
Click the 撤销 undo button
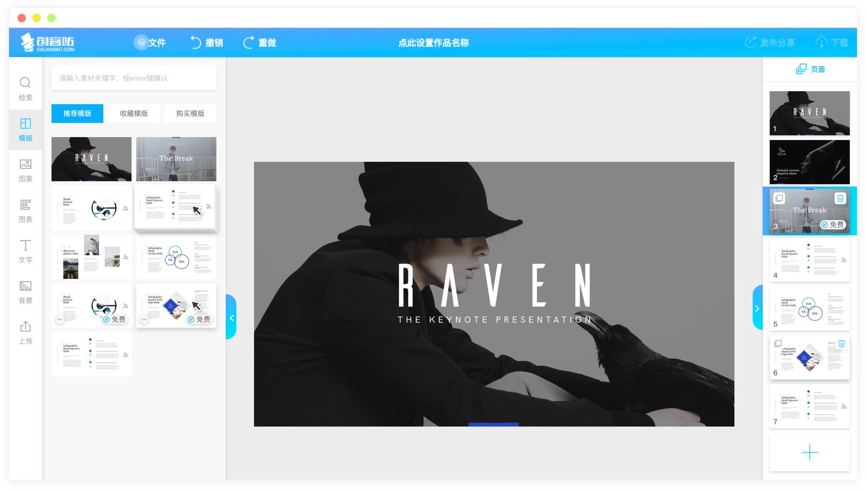pyautogui.click(x=207, y=42)
